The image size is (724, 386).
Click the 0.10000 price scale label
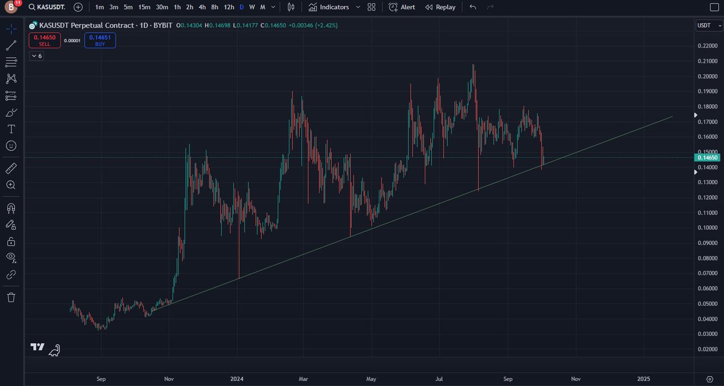coord(707,227)
